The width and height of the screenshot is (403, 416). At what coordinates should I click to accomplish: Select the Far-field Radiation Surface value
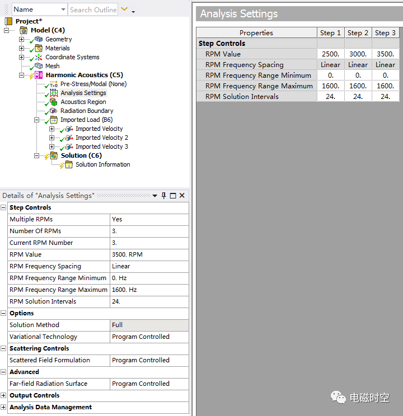click(x=149, y=384)
